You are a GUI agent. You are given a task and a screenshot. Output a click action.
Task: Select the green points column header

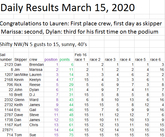coord(65,60)
